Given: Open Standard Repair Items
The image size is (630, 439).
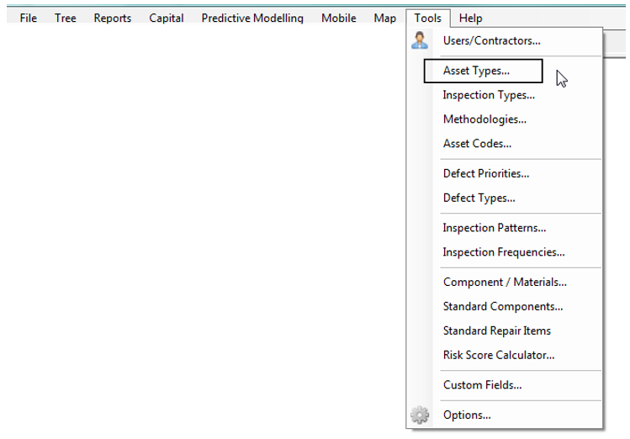Looking at the screenshot, I should (497, 331).
